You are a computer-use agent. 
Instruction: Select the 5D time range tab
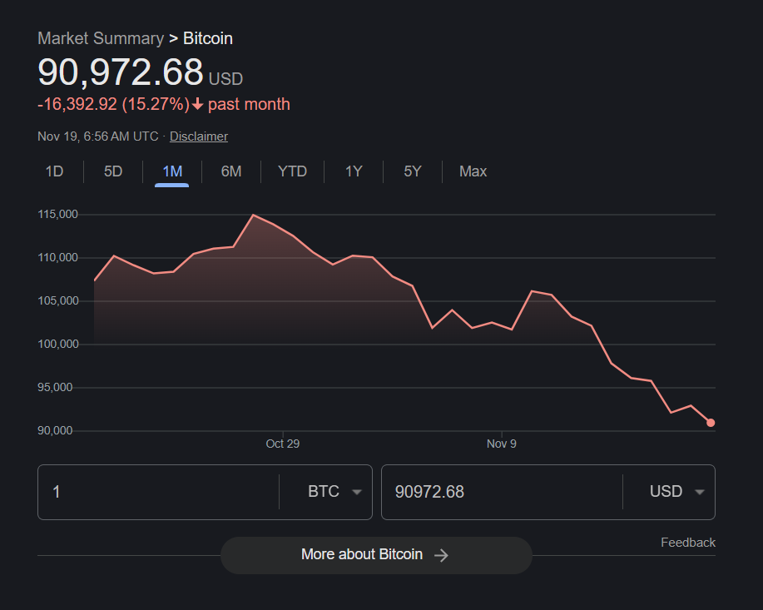[113, 171]
